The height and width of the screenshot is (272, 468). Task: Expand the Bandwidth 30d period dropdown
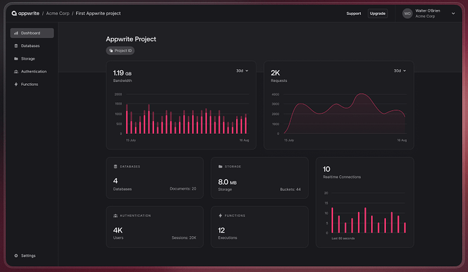coord(242,70)
